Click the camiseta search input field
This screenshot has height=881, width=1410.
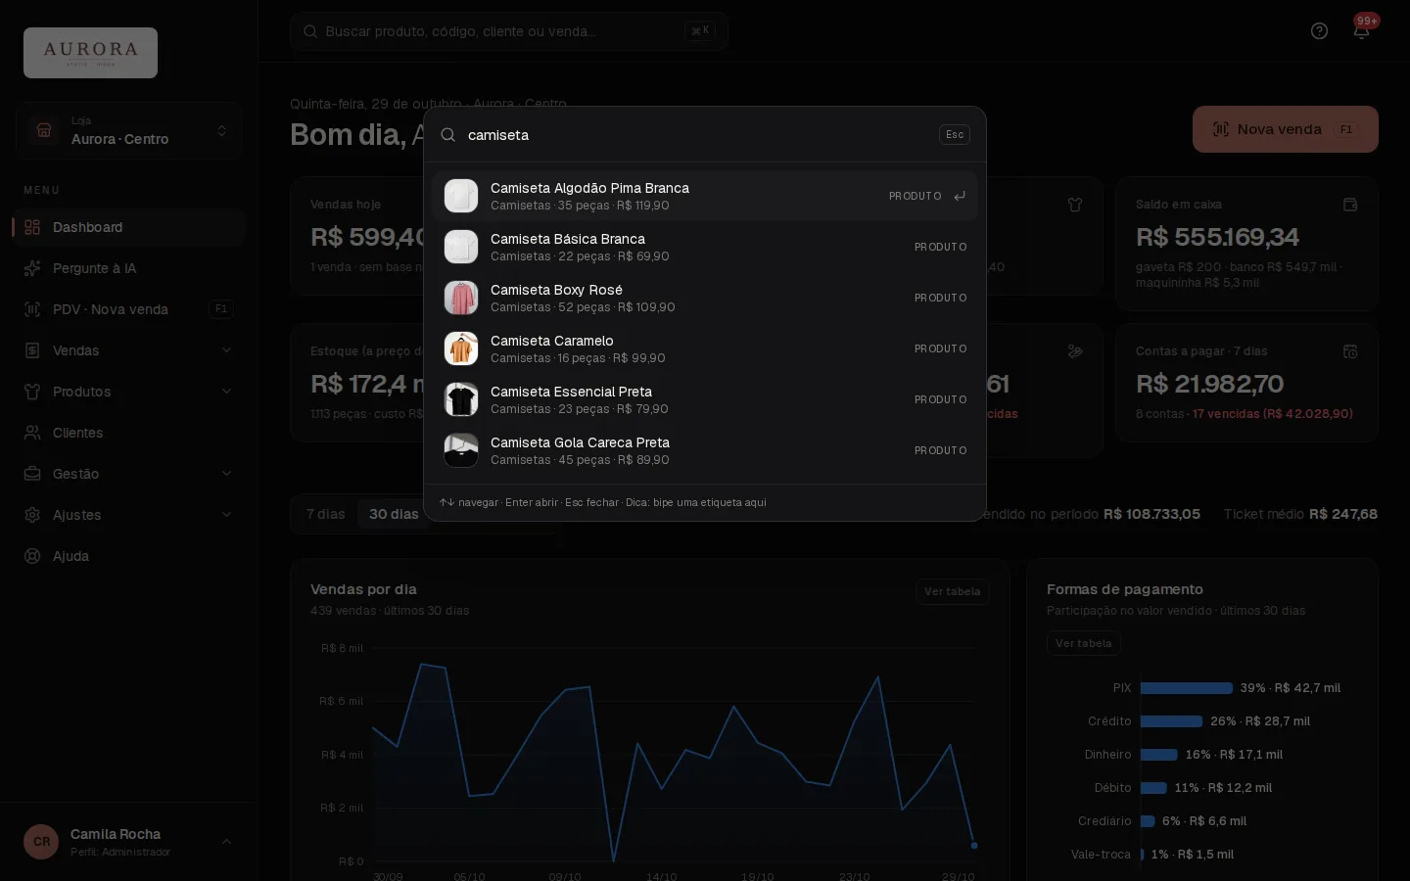697,135
